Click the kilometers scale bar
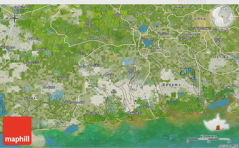Viewport: 239px width, 148px height. click(208, 139)
